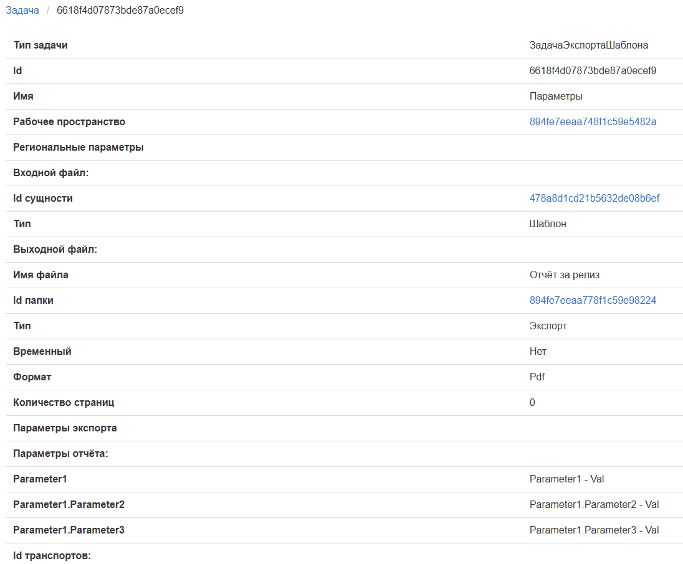683x564 pixels.
Task: Select the page count value 0
Action: coord(532,403)
